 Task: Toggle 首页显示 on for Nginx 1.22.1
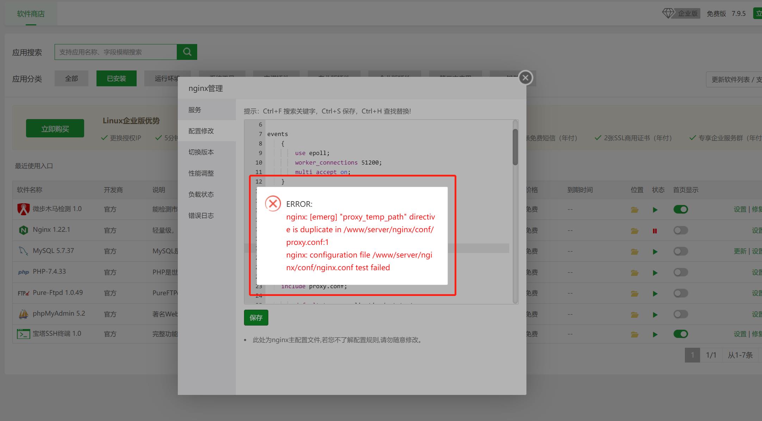click(x=681, y=230)
